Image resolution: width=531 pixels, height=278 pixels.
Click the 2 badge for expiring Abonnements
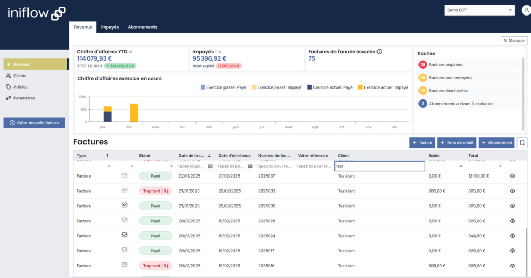click(x=422, y=104)
